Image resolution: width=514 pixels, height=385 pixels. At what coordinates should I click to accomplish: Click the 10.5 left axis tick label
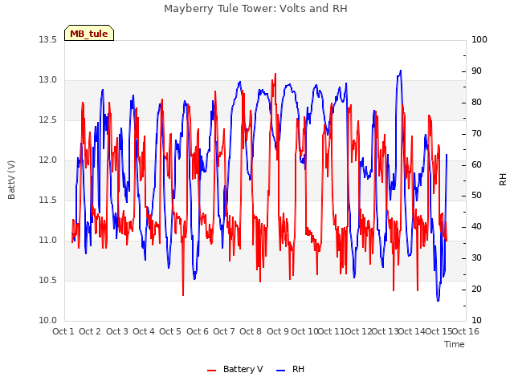(x=48, y=280)
